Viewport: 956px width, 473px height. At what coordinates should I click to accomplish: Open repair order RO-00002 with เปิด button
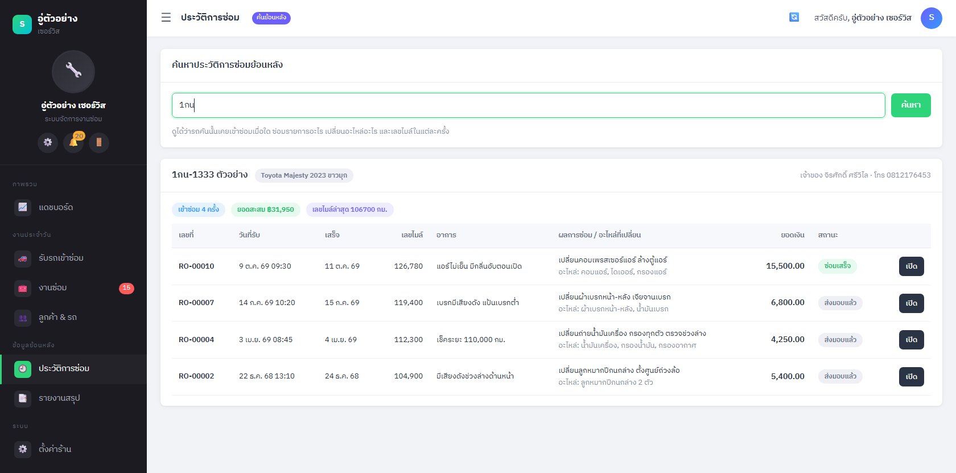[x=911, y=377]
